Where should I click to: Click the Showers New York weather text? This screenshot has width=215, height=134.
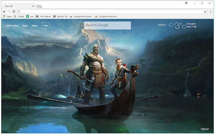pos(191,25)
